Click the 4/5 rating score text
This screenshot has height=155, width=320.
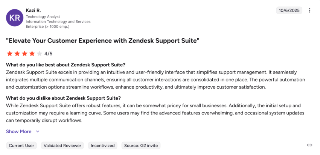point(49,54)
